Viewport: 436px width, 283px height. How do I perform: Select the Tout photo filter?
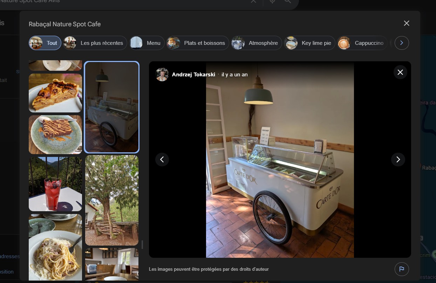pyautogui.click(x=45, y=43)
